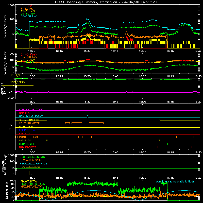Click the green FRONT_RATIO_1225 legend label
203x203 pixels.
click(33, 184)
